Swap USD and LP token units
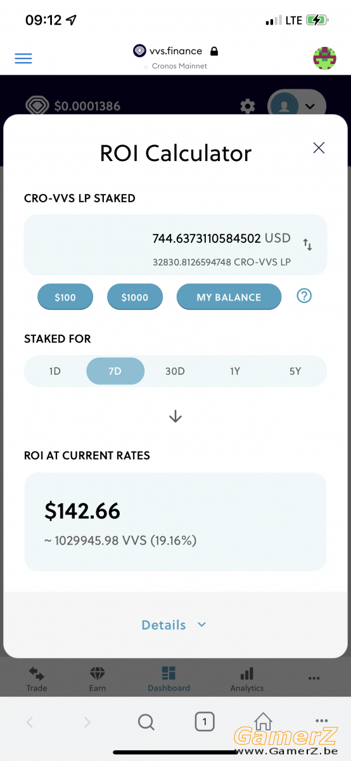The width and height of the screenshot is (351, 761). pos(307,244)
